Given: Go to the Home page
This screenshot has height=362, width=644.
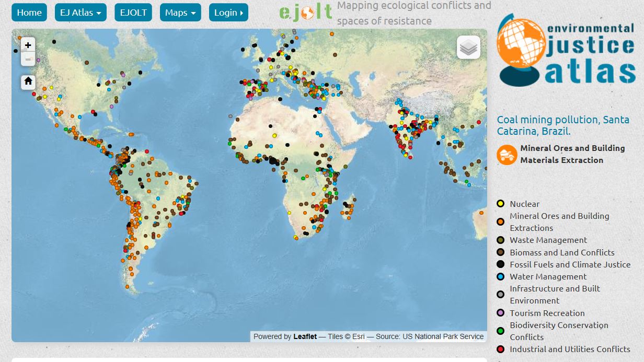Looking at the screenshot, I should 29,13.
